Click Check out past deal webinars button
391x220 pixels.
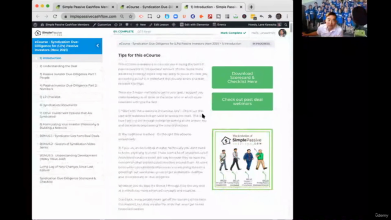click(243, 101)
